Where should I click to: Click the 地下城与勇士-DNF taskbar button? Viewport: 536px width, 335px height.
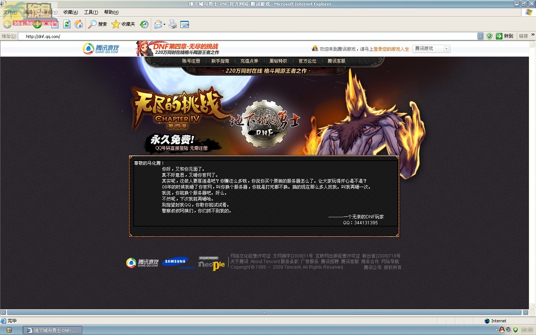[53, 331]
